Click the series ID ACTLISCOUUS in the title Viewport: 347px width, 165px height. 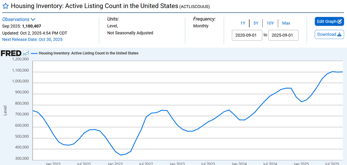point(195,6)
